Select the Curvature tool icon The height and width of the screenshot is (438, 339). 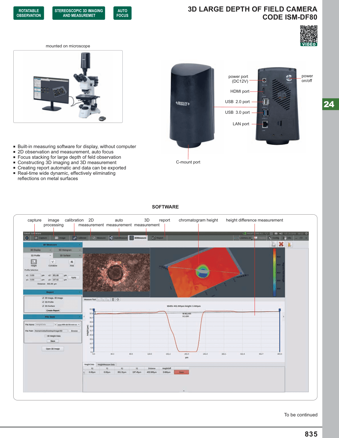point(53,262)
